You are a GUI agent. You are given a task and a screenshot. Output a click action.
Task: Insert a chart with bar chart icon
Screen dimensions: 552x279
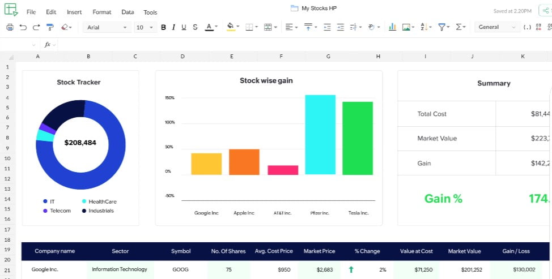pyautogui.click(x=392, y=27)
